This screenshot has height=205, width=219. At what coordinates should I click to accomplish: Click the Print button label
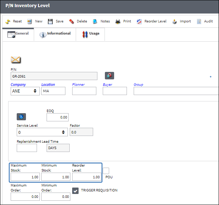click(x=127, y=21)
